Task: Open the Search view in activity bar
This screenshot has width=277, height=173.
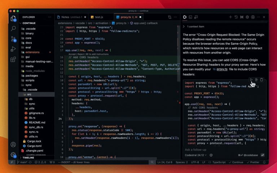Action: click(x=13, y=28)
